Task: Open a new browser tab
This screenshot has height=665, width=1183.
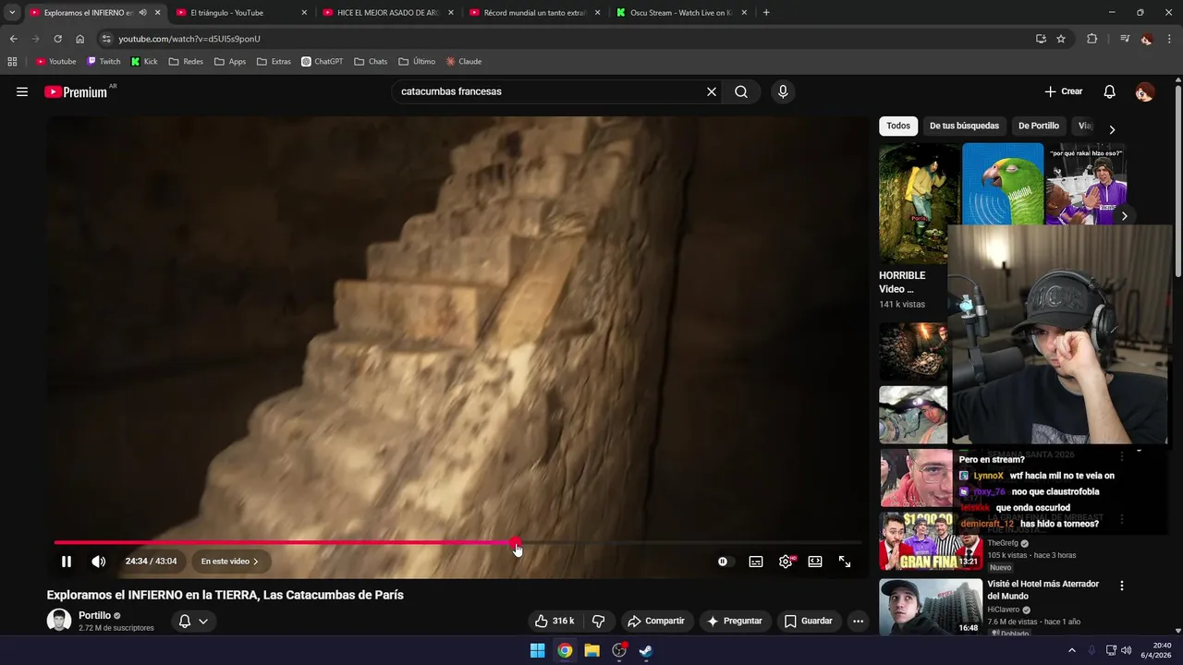Action: coord(766,13)
